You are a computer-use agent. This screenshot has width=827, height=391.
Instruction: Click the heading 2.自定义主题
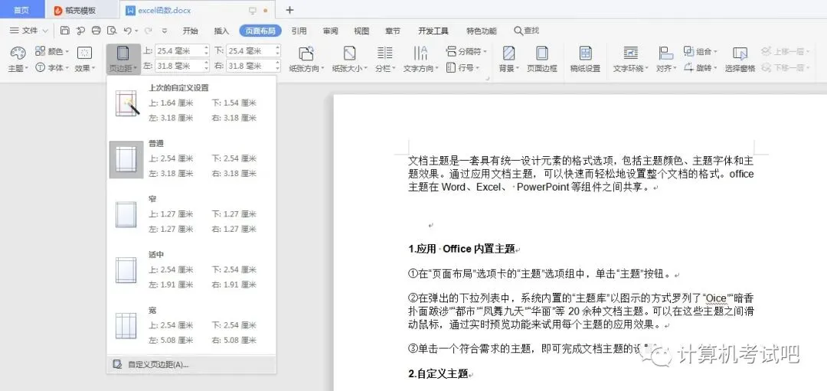click(438, 374)
